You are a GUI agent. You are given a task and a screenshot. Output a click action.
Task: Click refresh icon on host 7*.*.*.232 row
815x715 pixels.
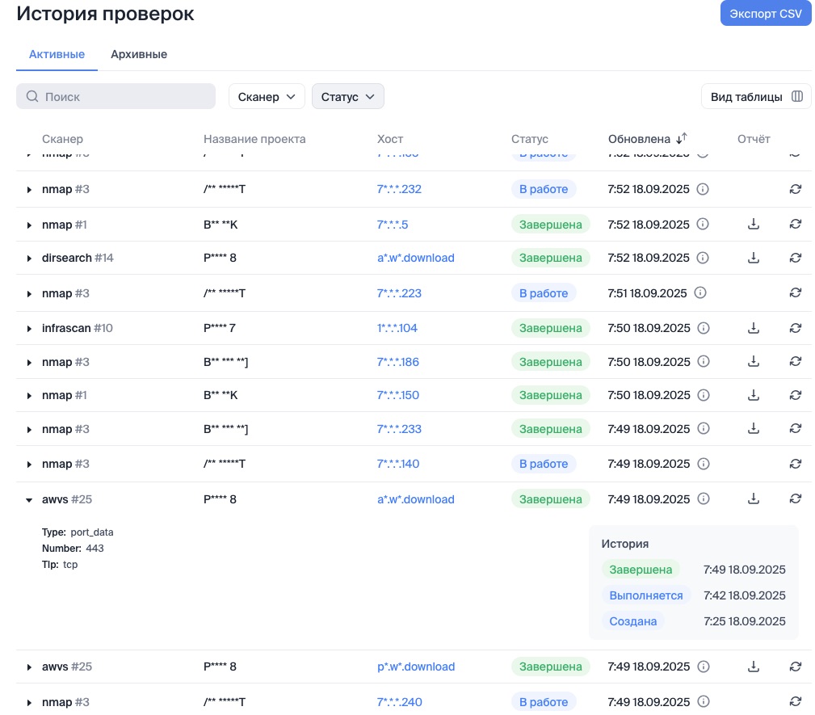796,189
